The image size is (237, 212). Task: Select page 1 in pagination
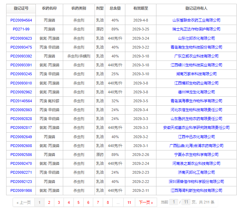pyautogui.click(x=40, y=202)
